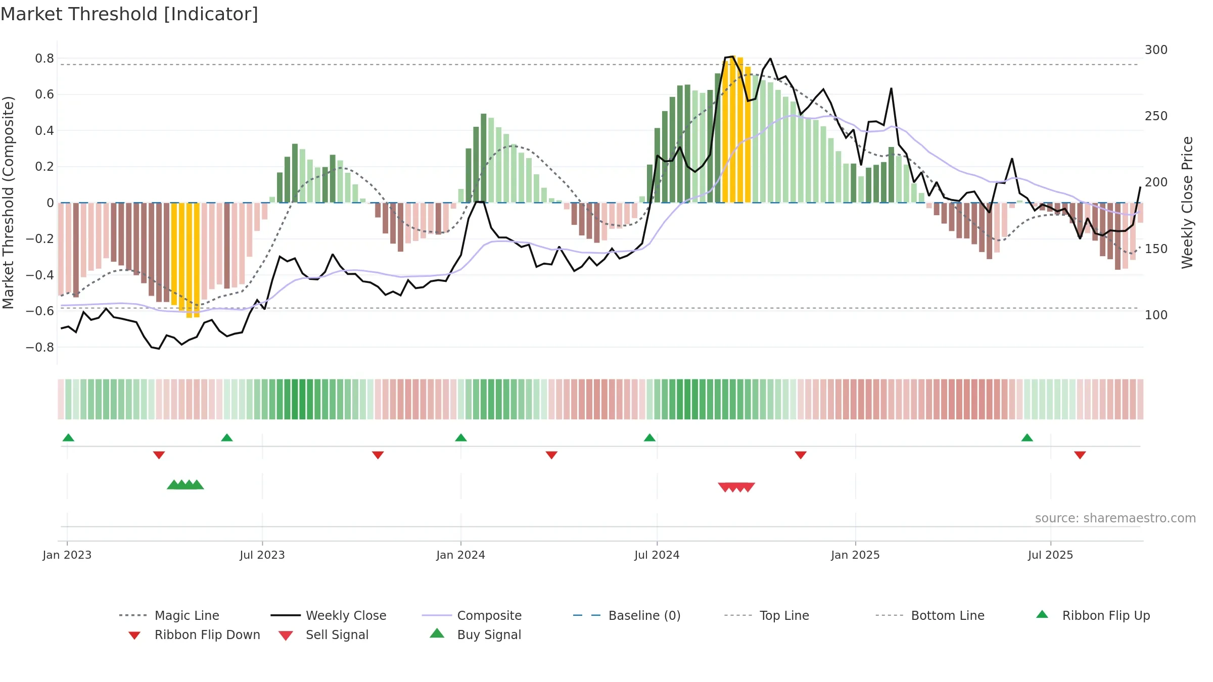Click the ribbon flip up marker at Jan 2024
1213x682 pixels.
pos(461,437)
